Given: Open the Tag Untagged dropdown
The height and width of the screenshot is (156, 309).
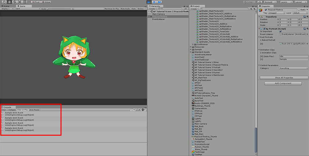Looking at the screenshot, I should 276,13.
